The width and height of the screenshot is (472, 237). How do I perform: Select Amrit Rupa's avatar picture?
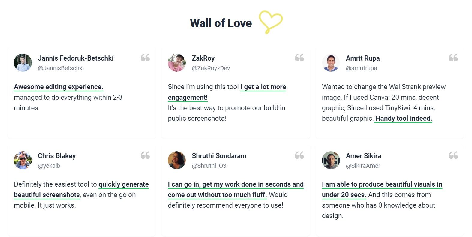[331, 63]
